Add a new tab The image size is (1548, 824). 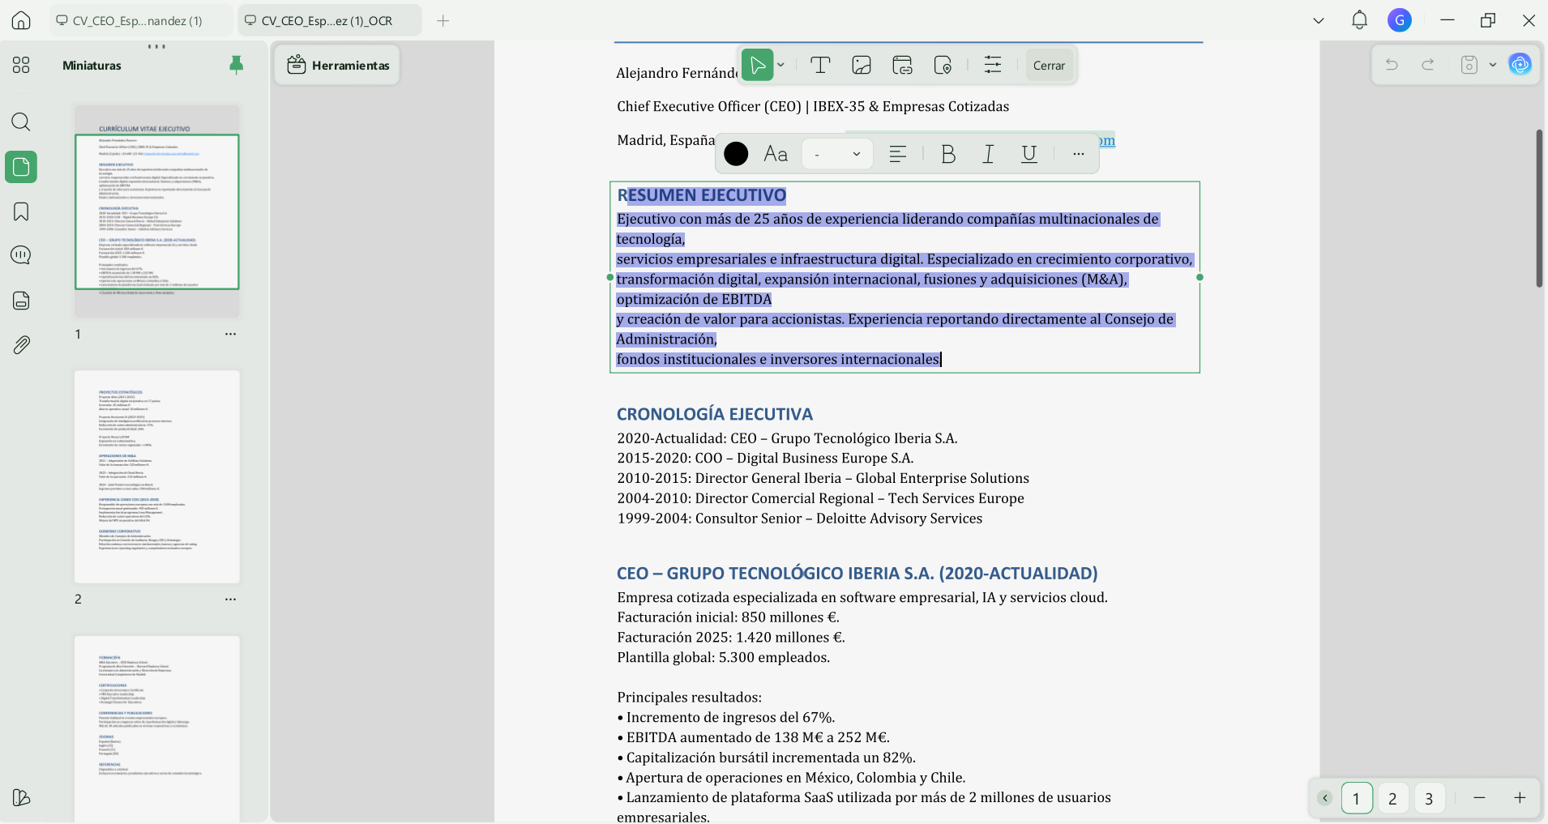443,21
